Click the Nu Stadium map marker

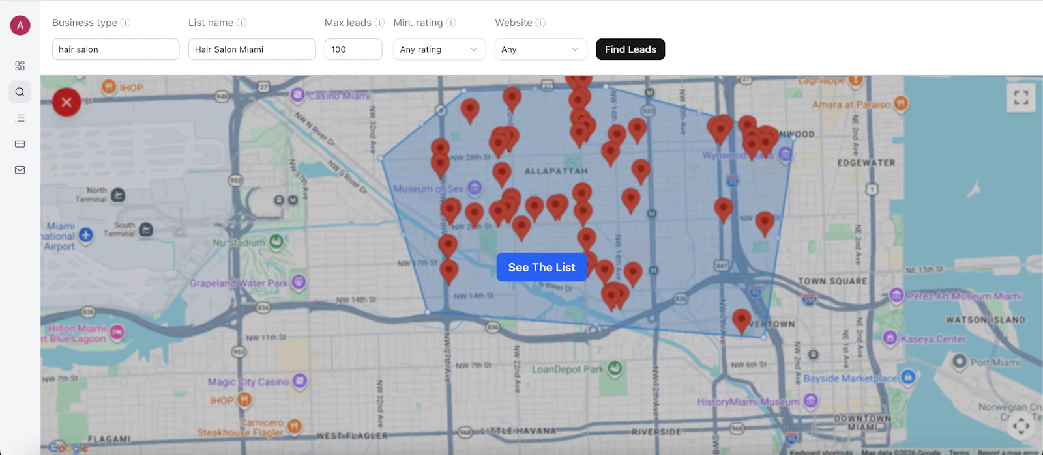(276, 241)
